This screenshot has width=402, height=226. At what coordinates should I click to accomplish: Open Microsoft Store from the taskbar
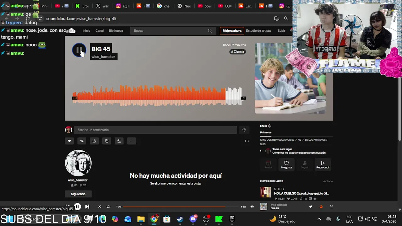click(167, 219)
